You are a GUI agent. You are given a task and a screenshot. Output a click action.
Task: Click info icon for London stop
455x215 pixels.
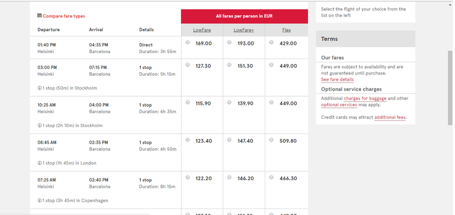point(39,163)
